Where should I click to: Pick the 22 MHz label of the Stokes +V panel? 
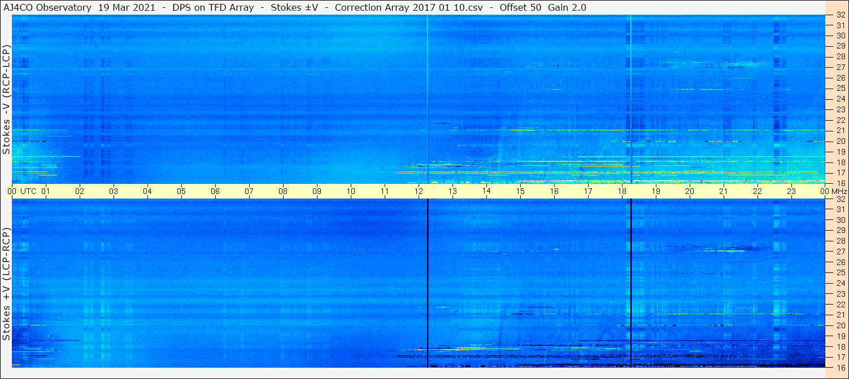pos(840,305)
